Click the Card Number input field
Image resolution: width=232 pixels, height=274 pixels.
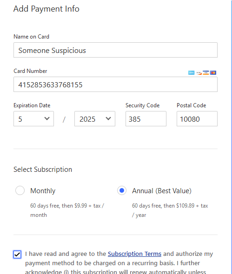[115, 85]
